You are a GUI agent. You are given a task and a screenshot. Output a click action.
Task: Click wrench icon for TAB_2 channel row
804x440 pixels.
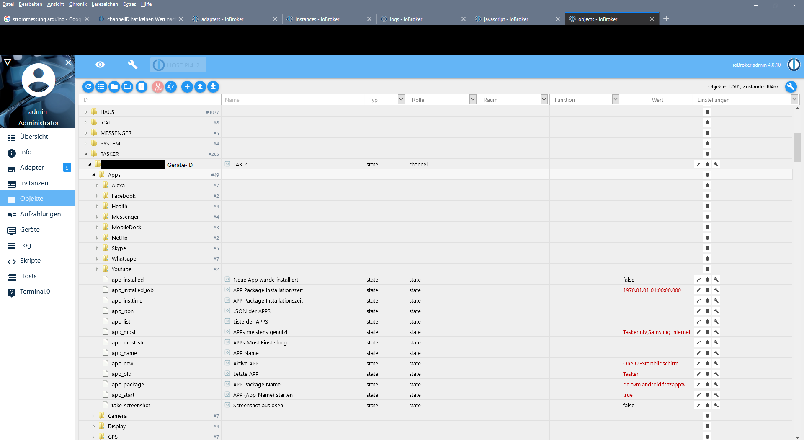tap(716, 165)
